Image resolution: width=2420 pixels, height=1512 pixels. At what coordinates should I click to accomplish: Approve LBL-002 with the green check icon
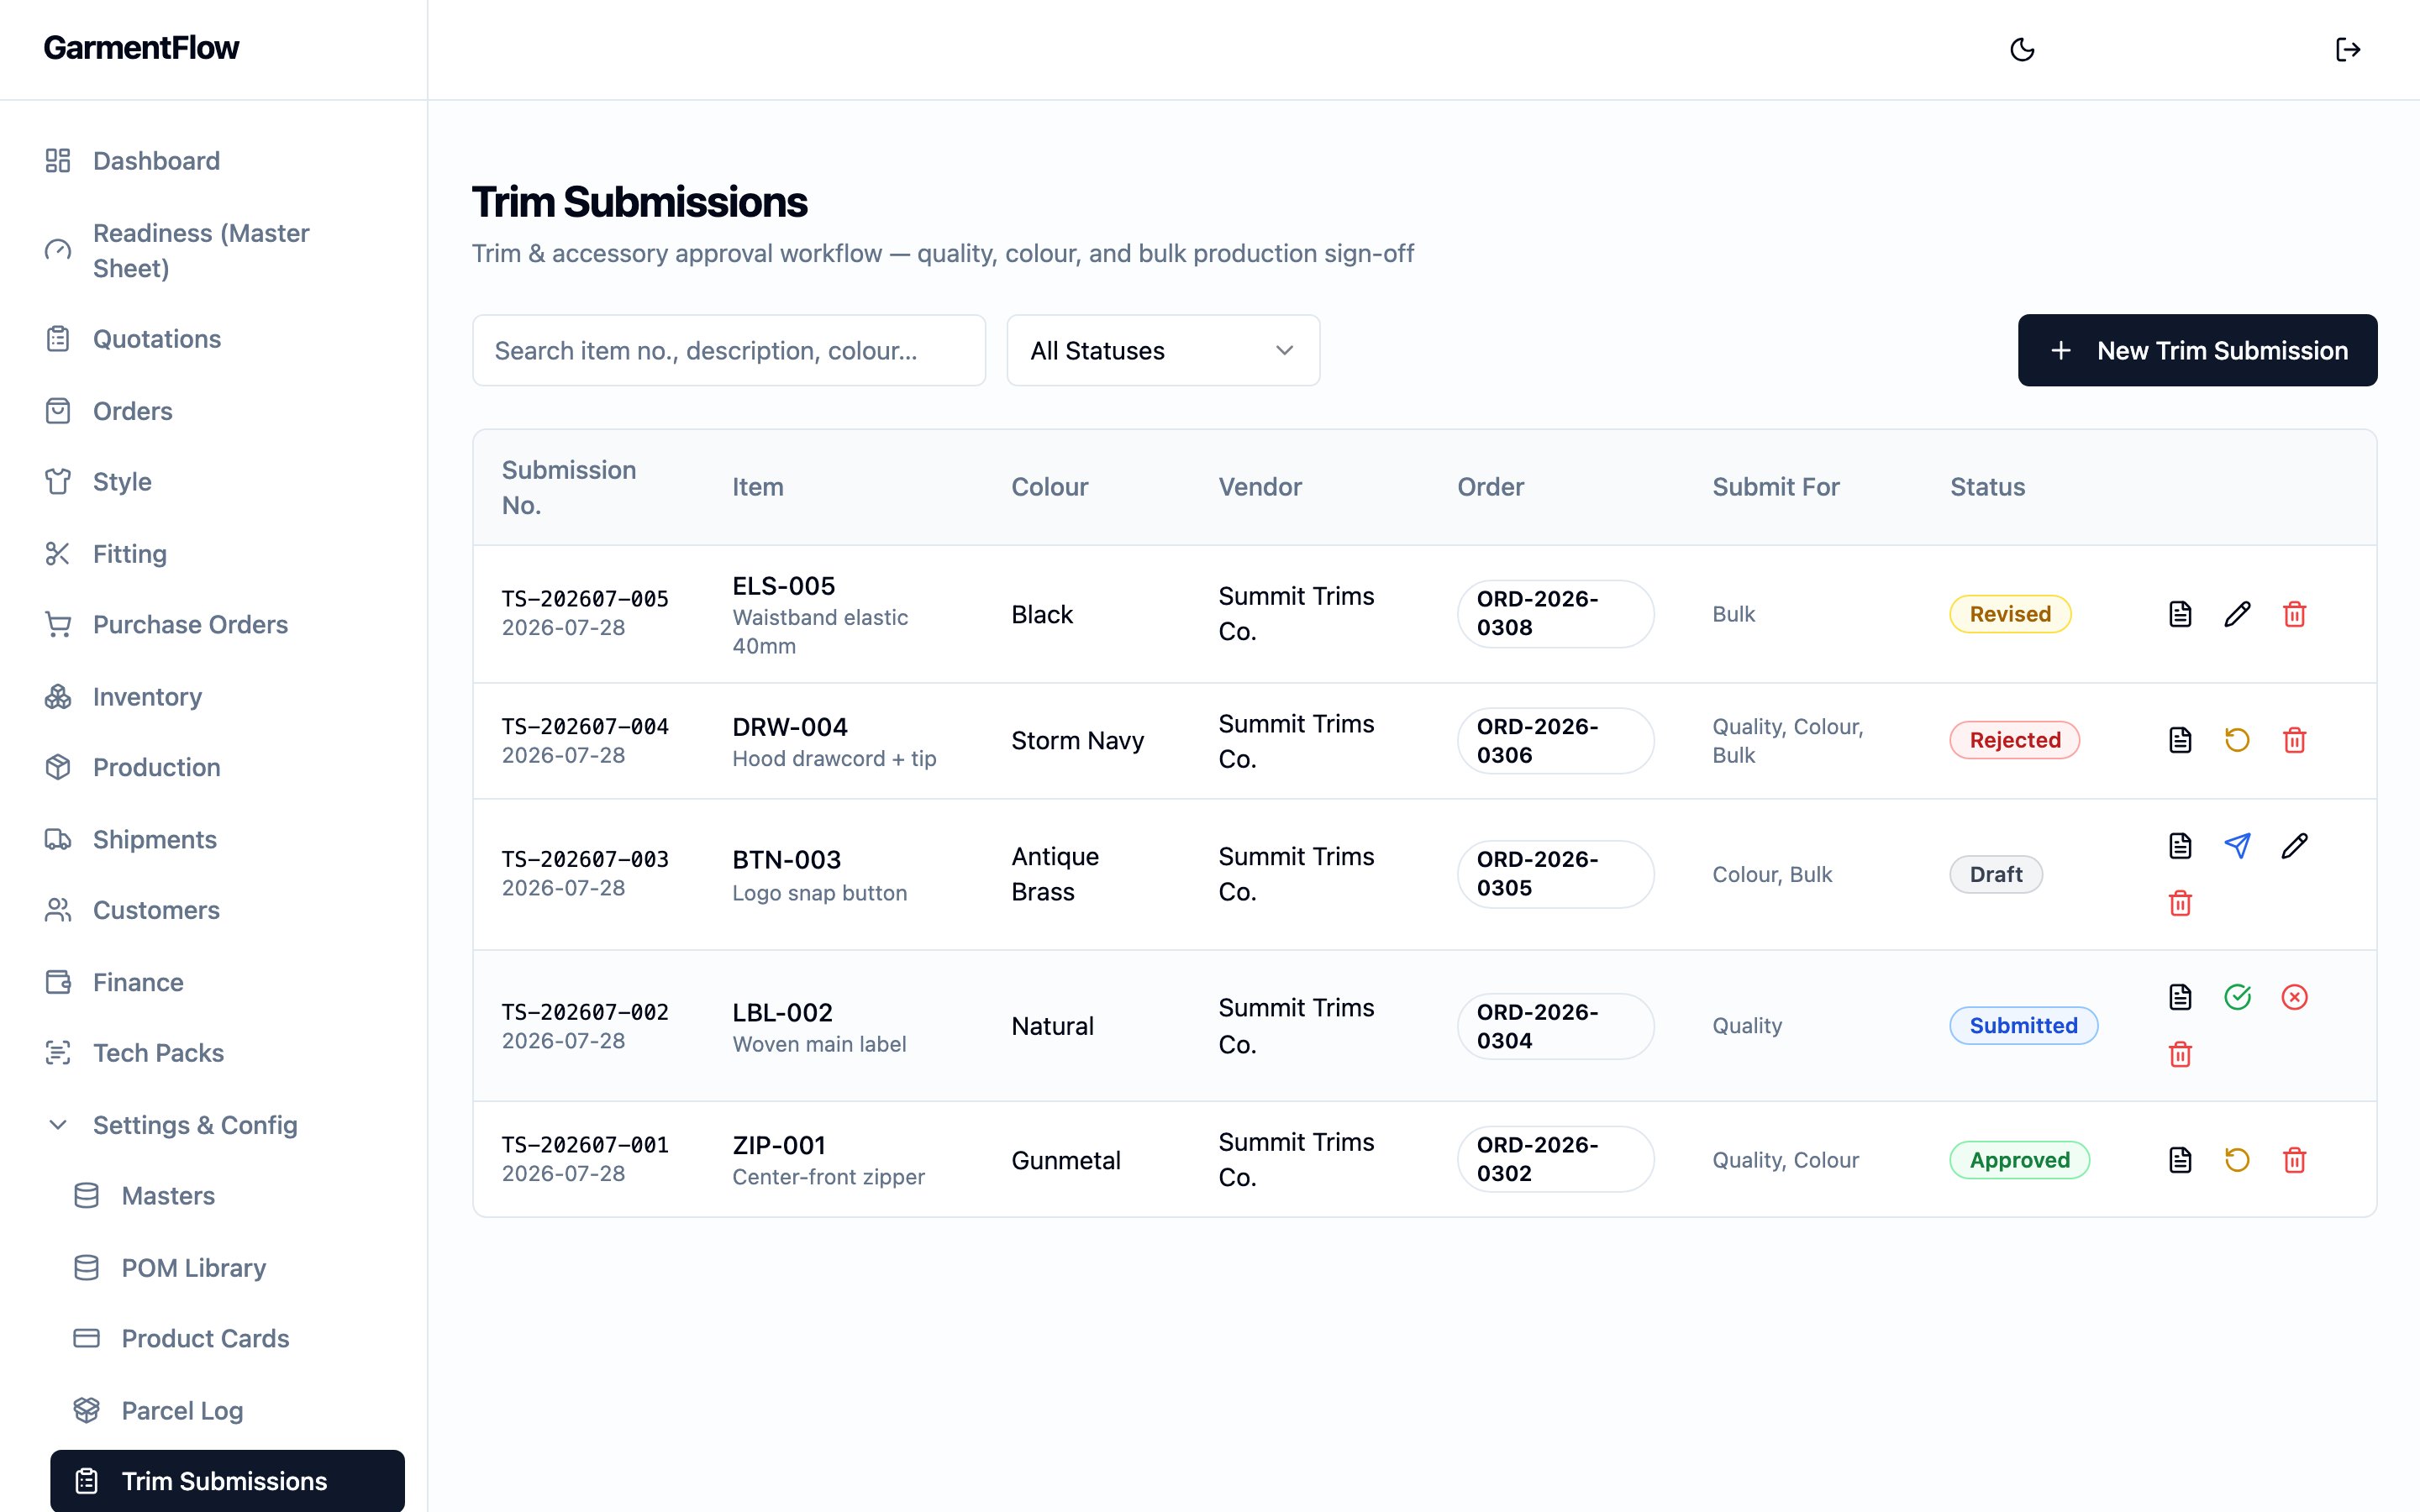2237,997
